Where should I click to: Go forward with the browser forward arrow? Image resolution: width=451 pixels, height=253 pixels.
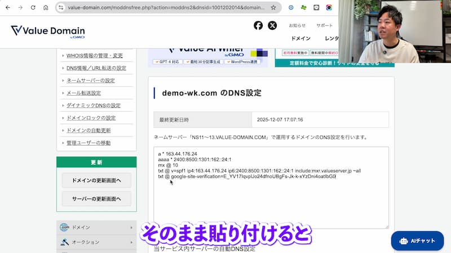point(20,8)
